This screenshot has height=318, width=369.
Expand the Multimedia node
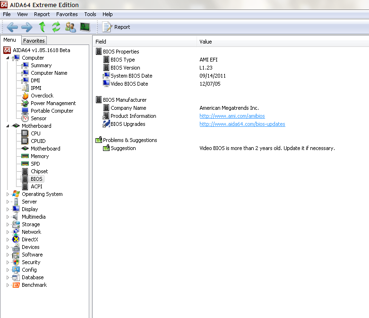pyautogui.click(x=8, y=217)
